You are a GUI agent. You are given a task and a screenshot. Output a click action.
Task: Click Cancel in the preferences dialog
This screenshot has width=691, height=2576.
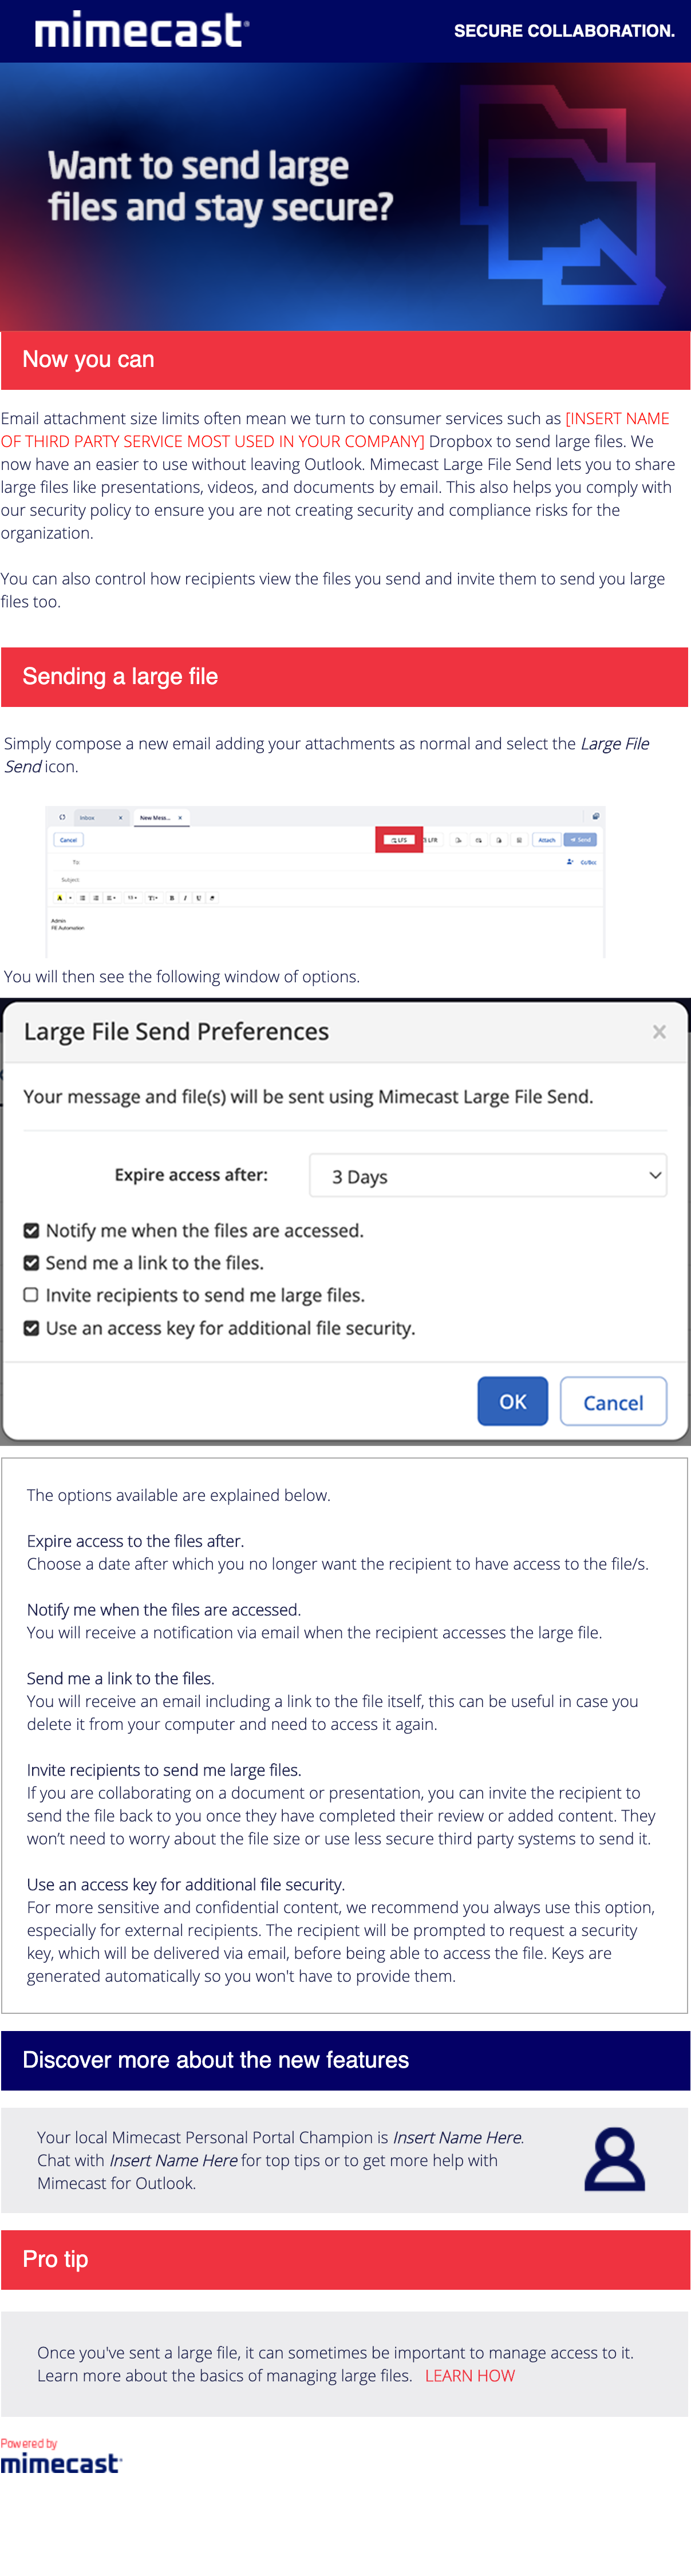click(613, 1402)
